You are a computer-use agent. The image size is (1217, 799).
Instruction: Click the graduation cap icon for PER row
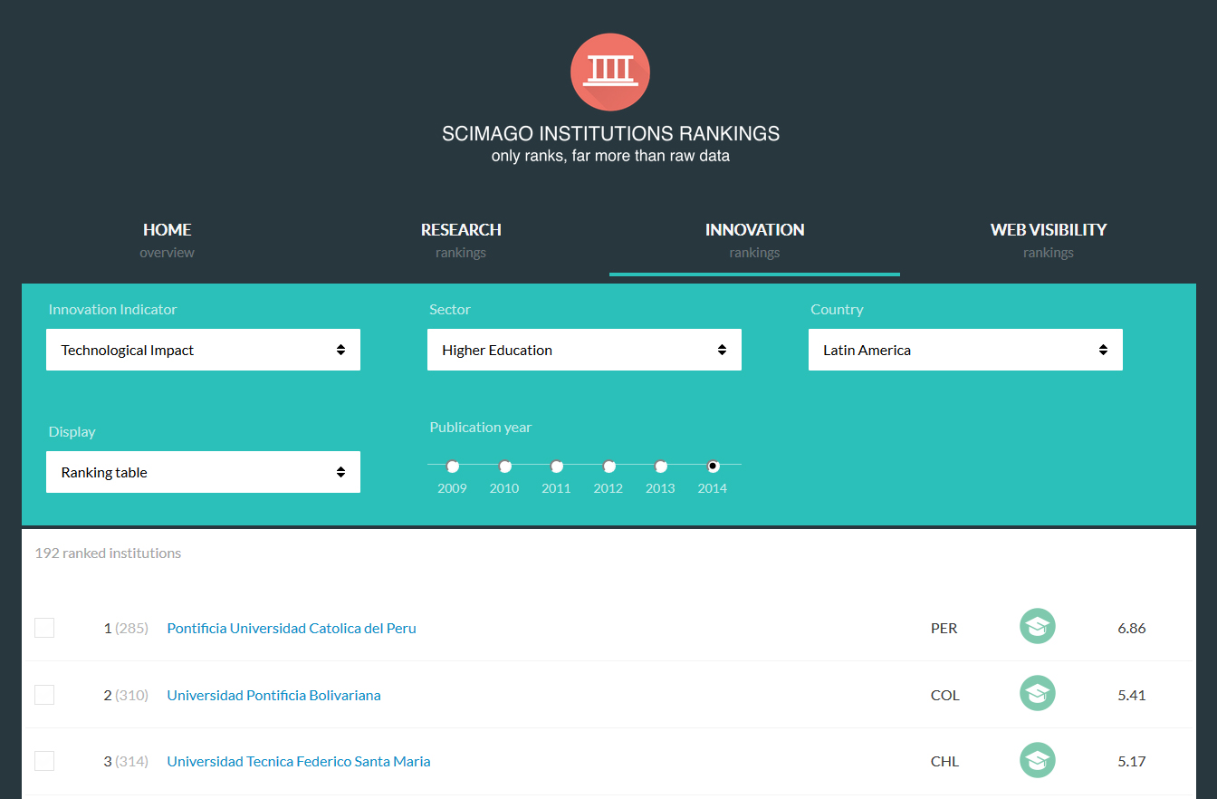[x=1038, y=627]
